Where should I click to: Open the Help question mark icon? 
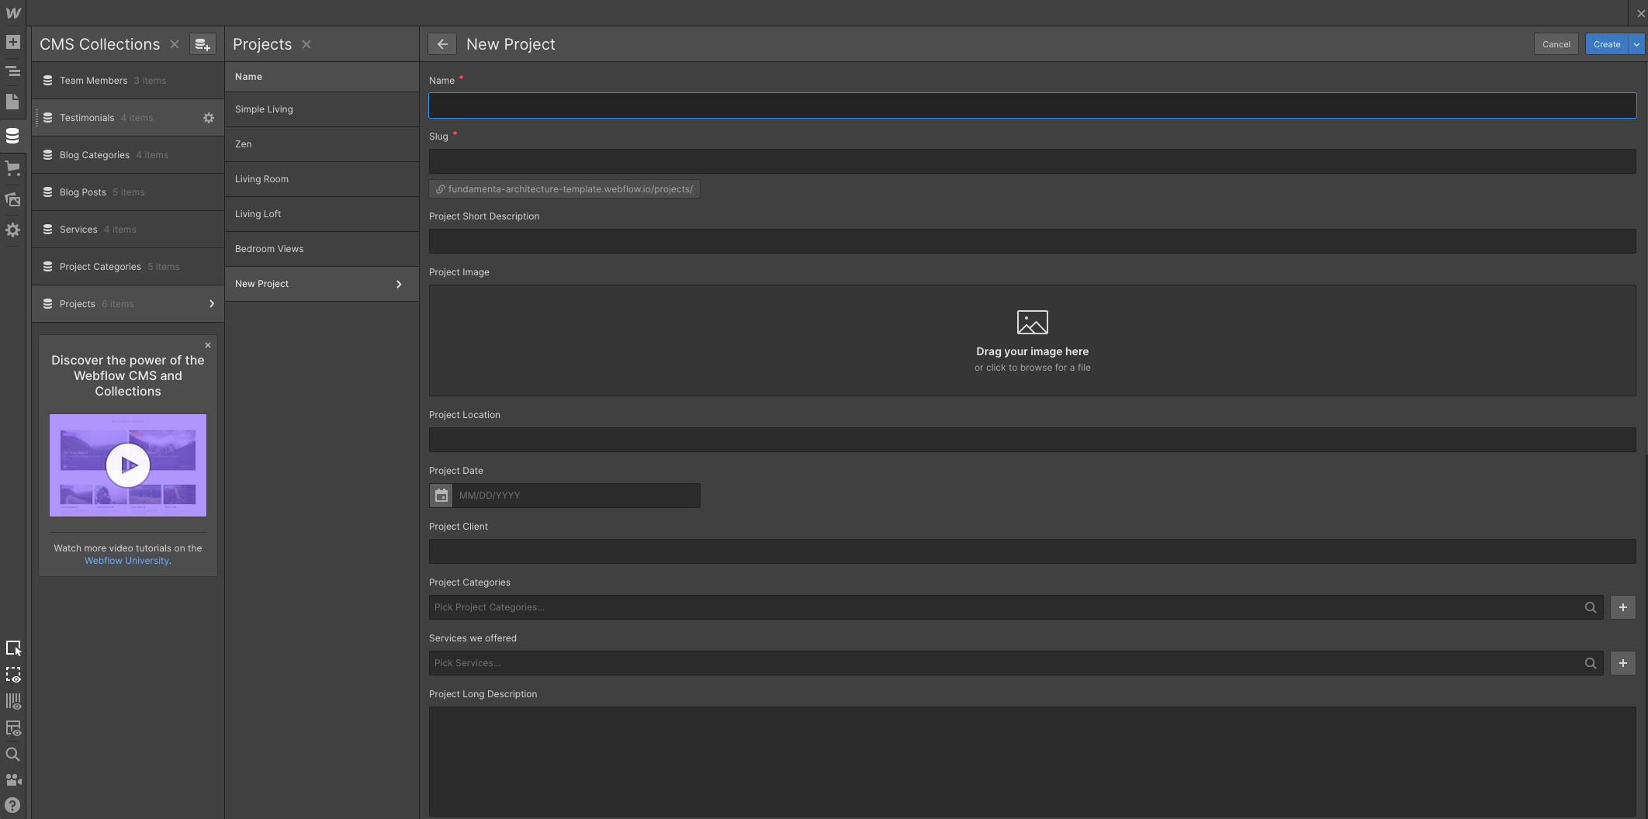point(12,805)
